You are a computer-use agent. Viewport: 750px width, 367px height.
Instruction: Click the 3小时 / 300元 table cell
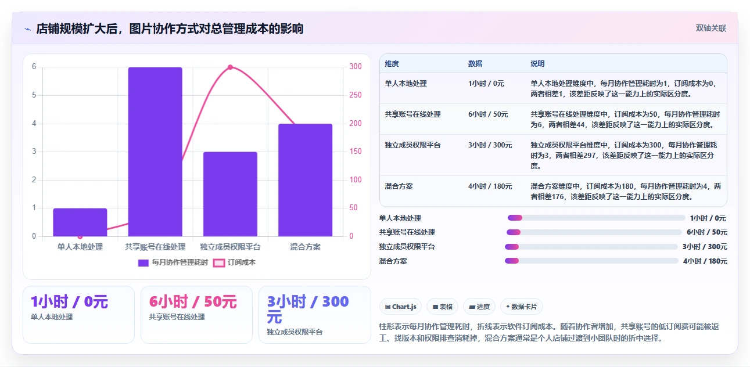490,145
